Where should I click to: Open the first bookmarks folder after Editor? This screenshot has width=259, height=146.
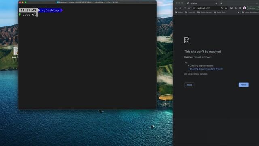pyautogui.click(x=190, y=13)
